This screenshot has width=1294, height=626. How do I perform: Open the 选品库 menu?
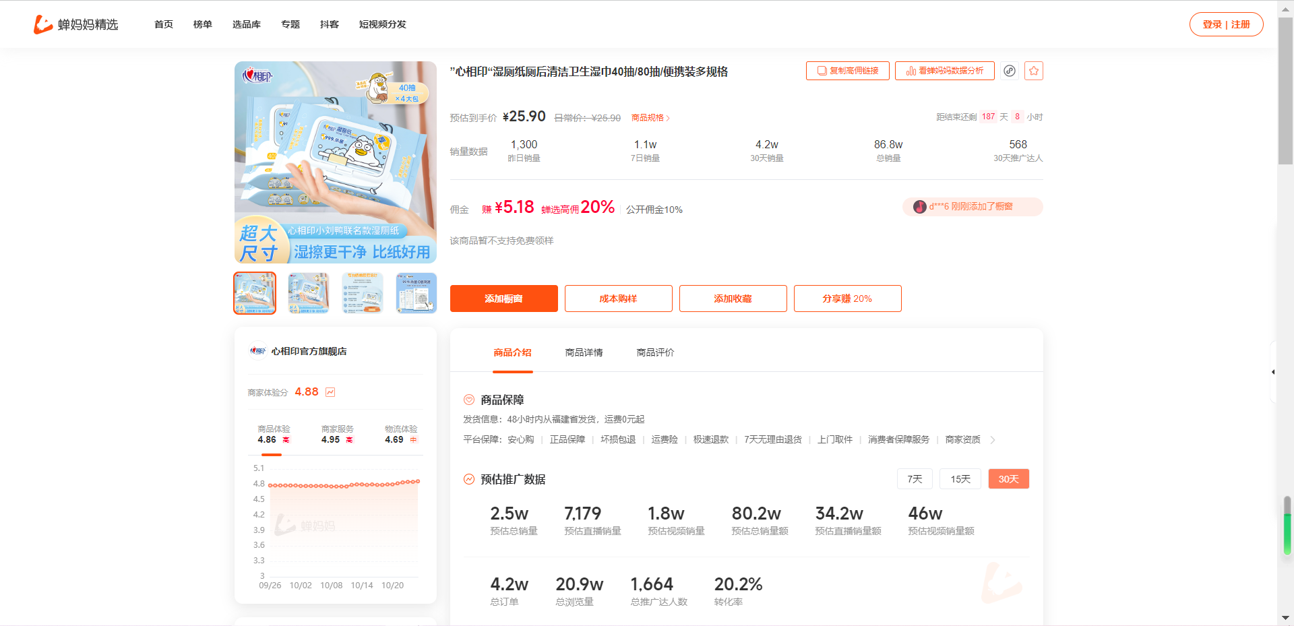[247, 24]
